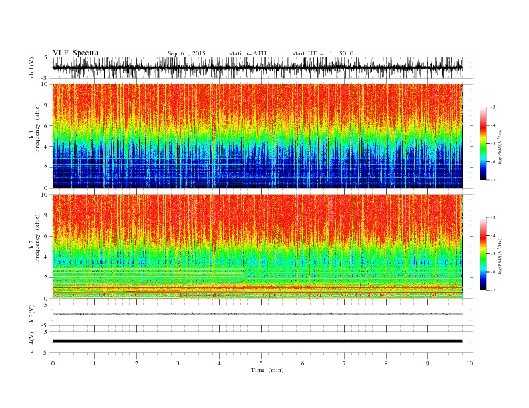Click inside the ch.1 spectrogram panel
The image size is (529, 408).
click(x=257, y=136)
